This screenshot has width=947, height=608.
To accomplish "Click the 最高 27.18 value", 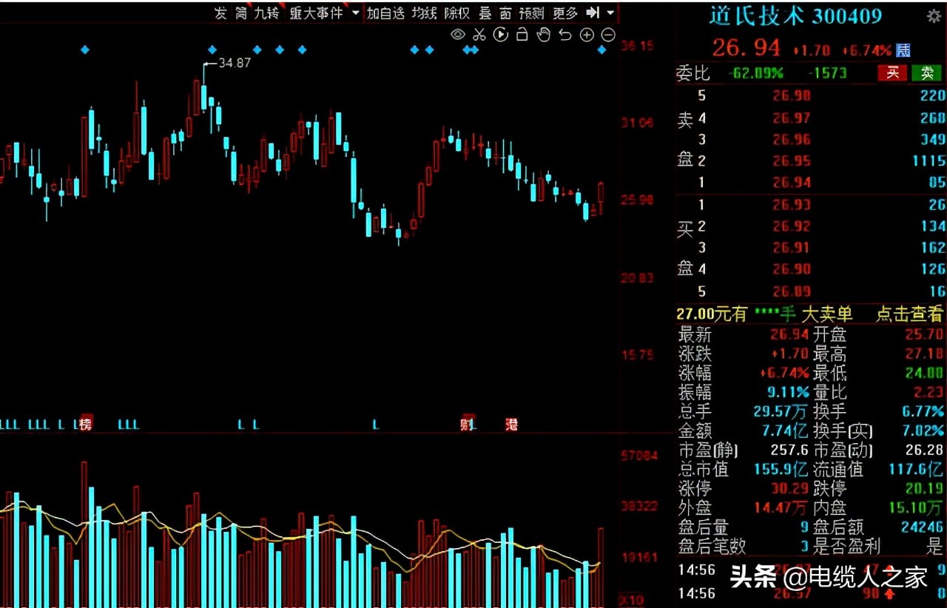I will tap(924, 355).
